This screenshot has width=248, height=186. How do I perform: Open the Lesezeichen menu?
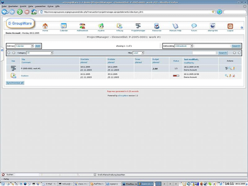(x=40, y=6)
